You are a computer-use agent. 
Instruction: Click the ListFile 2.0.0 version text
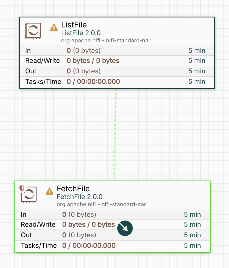(81, 33)
